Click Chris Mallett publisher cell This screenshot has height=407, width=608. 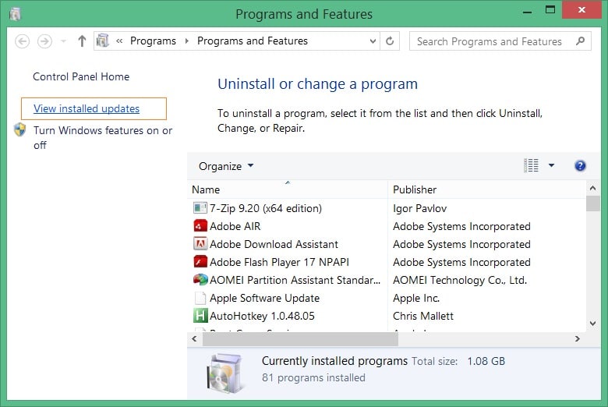tap(423, 316)
